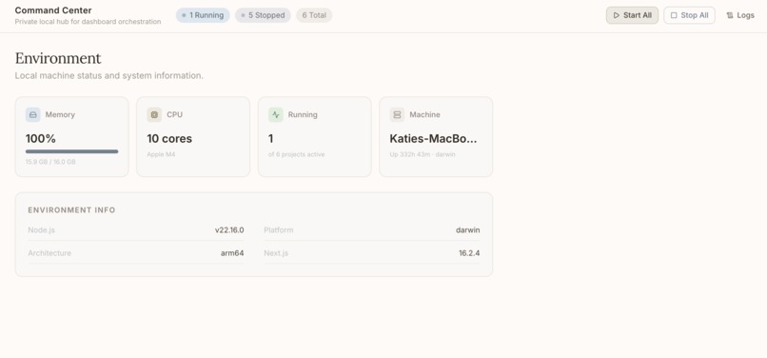Click the Machine server icon
Viewport: 767px width, 358px height.
[397, 114]
